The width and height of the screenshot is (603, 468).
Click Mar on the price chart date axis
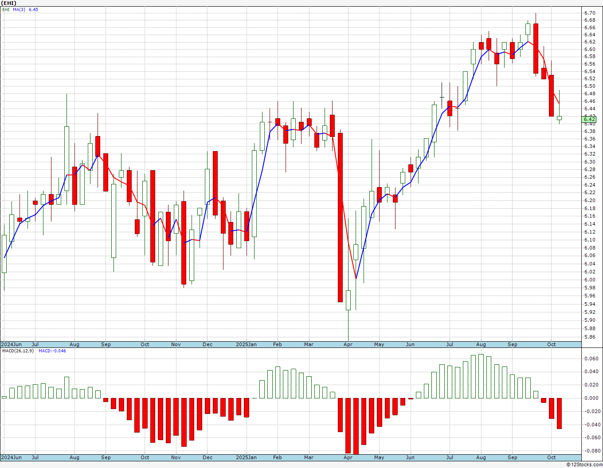(309, 344)
